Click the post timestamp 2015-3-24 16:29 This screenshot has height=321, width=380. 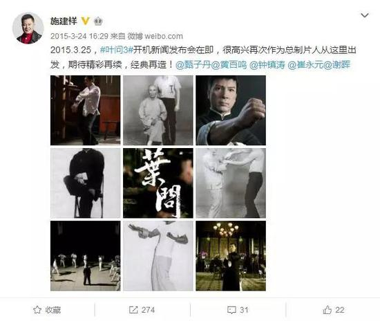coord(79,36)
